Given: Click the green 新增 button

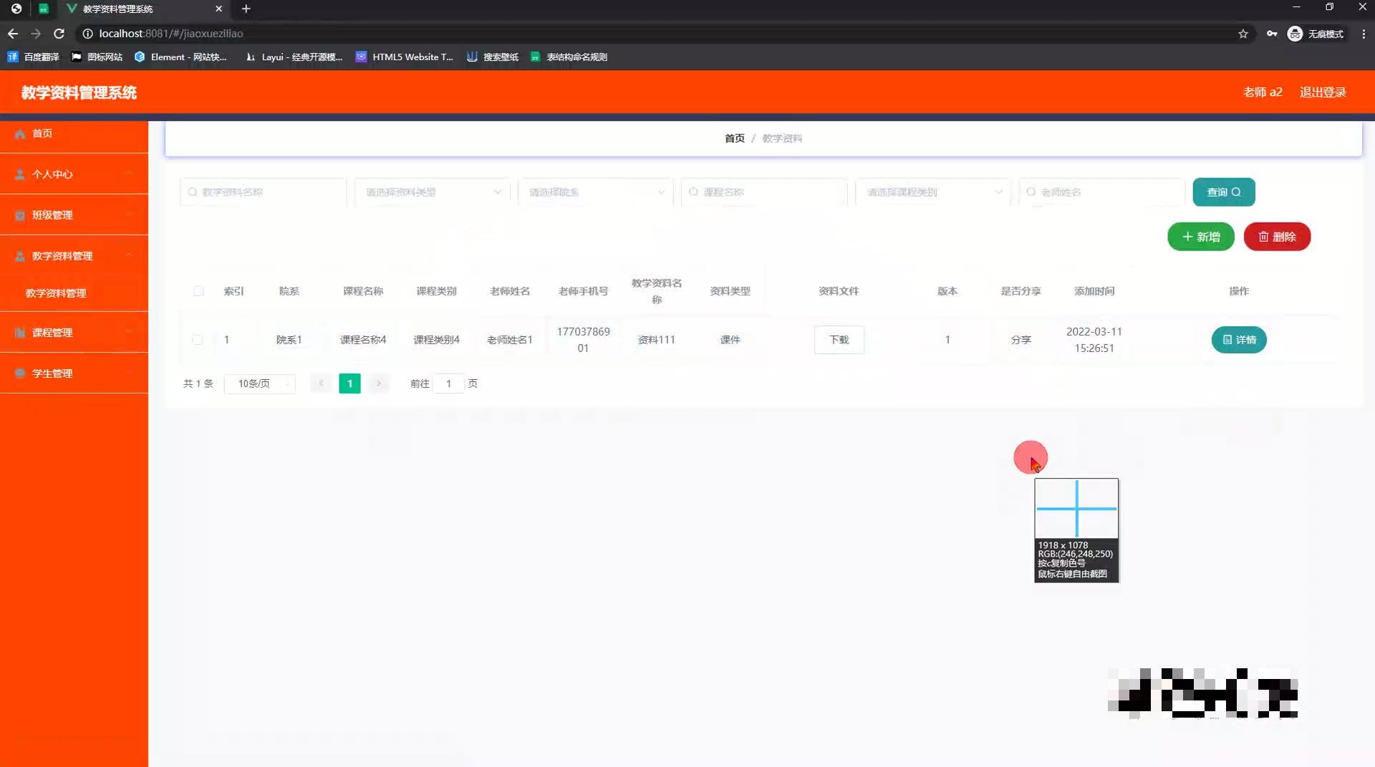Looking at the screenshot, I should [1200, 237].
